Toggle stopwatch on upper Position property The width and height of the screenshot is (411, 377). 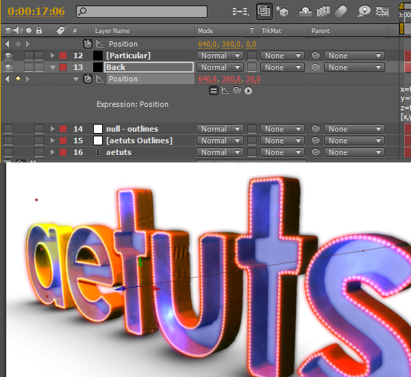[88, 44]
